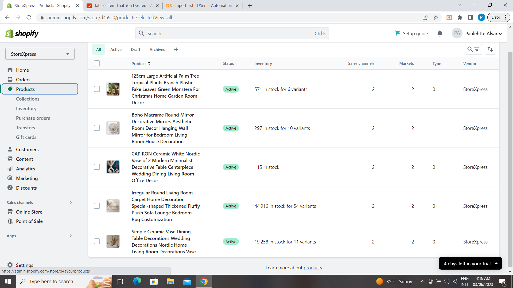Select the CAPIRON Ceramic Vase checkbox
513x288 pixels.
pos(97,167)
